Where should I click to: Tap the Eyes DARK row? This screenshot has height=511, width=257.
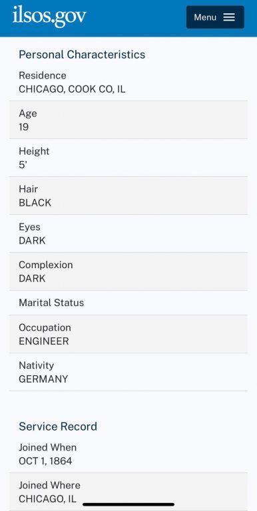[x=128, y=234]
